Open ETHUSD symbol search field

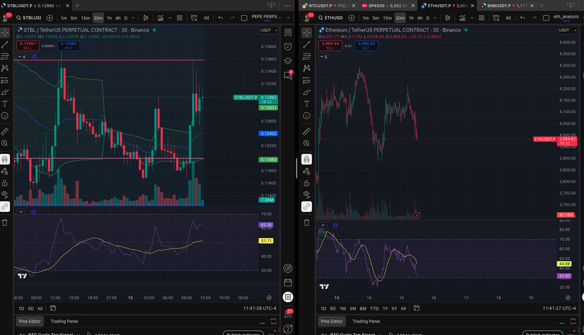click(331, 18)
